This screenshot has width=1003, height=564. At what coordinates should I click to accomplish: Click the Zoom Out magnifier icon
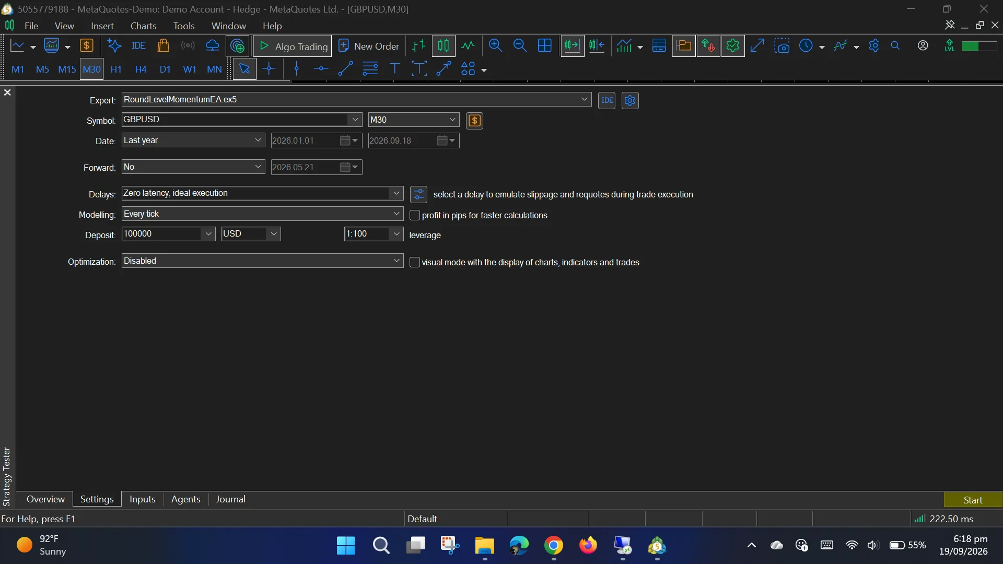(x=520, y=46)
